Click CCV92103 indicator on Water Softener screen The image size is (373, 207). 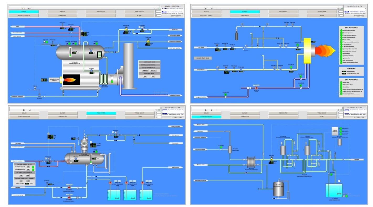click(x=221, y=147)
